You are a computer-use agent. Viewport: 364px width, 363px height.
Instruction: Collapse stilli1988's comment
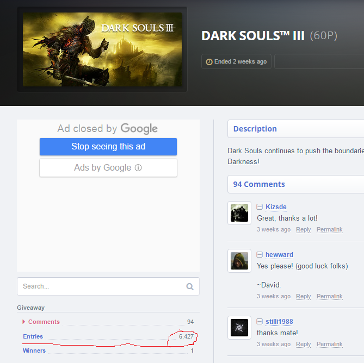pos(260,322)
